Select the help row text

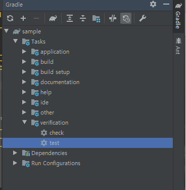pyautogui.click(x=46, y=92)
